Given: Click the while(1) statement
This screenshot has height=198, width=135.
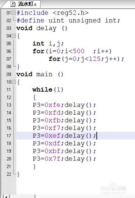Looking at the screenshot, I should tap(48, 90).
